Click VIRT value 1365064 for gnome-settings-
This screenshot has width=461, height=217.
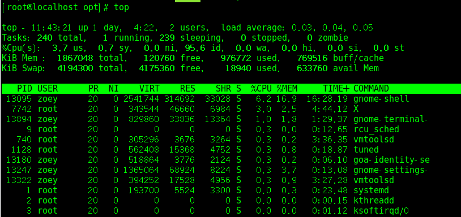[141, 170]
